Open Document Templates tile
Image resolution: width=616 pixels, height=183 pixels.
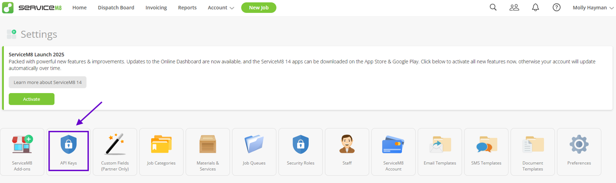click(x=533, y=152)
